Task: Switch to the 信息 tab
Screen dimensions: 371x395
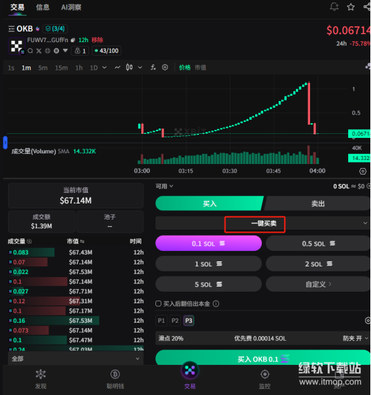Action: click(43, 7)
